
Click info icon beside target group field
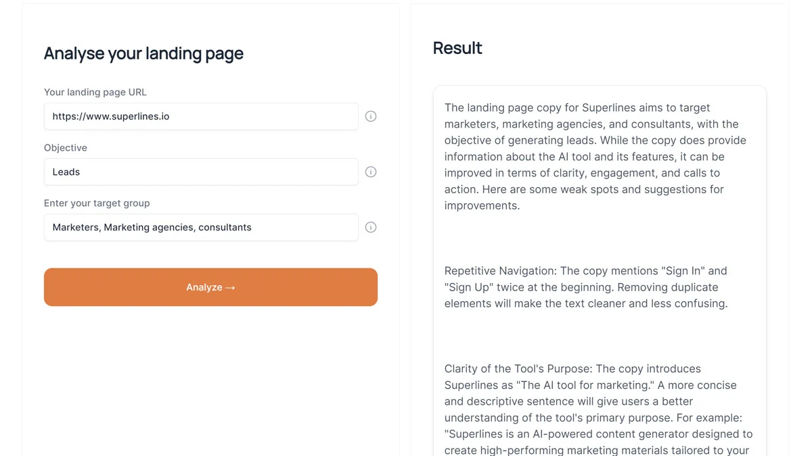coord(371,227)
